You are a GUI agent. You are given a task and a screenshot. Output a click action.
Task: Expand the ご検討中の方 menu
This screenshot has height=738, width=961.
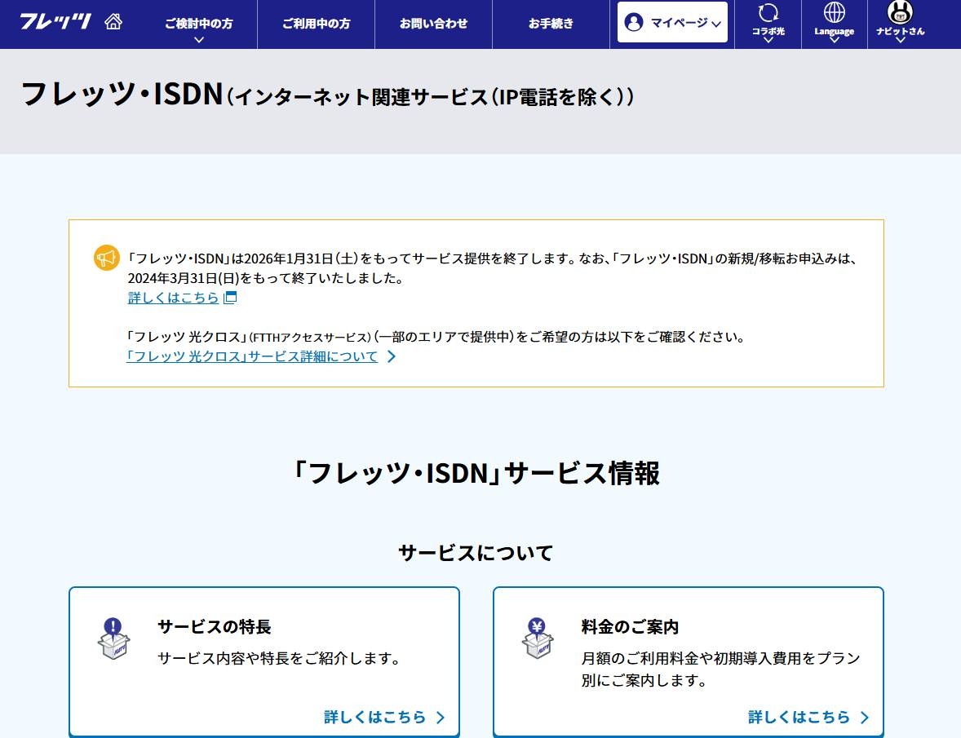pyautogui.click(x=198, y=24)
